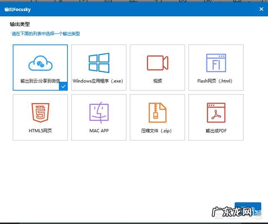This screenshot has width=268, height=224.
Task: Click the '输出到云:分享到微信' label
Action: 39,81
